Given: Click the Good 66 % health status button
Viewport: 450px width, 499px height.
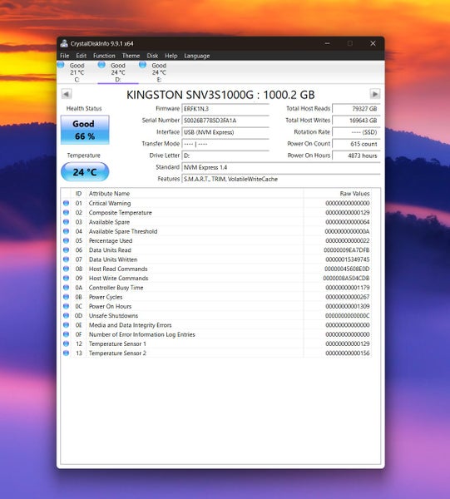Looking at the screenshot, I should click(x=85, y=130).
